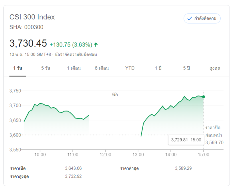The width and height of the screenshot is (233, 188).
Task: Select the 1 วัน tab
Action: coord(17,68)
